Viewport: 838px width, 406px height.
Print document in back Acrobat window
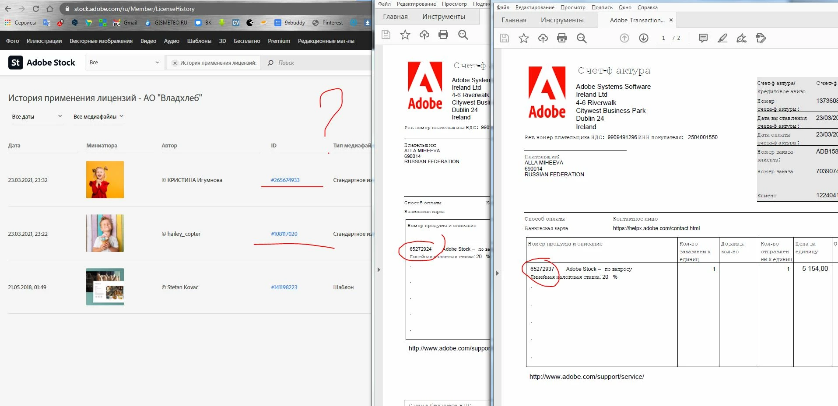[x=443, y=35]
